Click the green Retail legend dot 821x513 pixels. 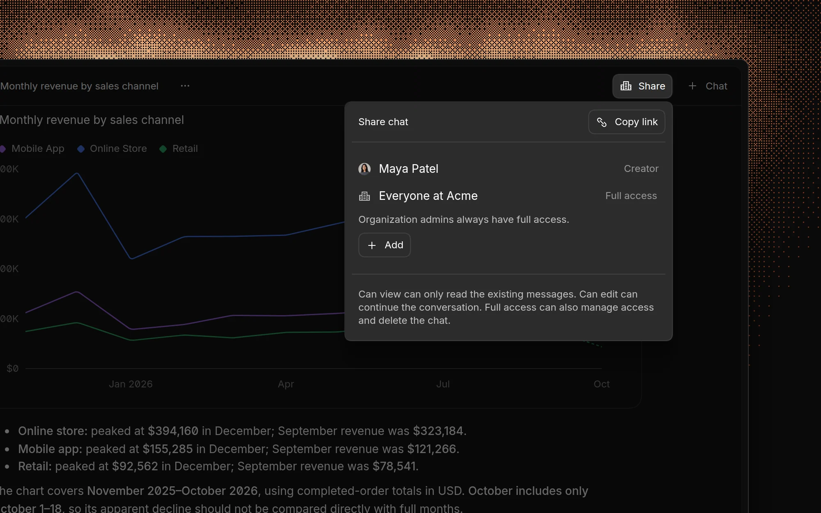coord(163,149)
